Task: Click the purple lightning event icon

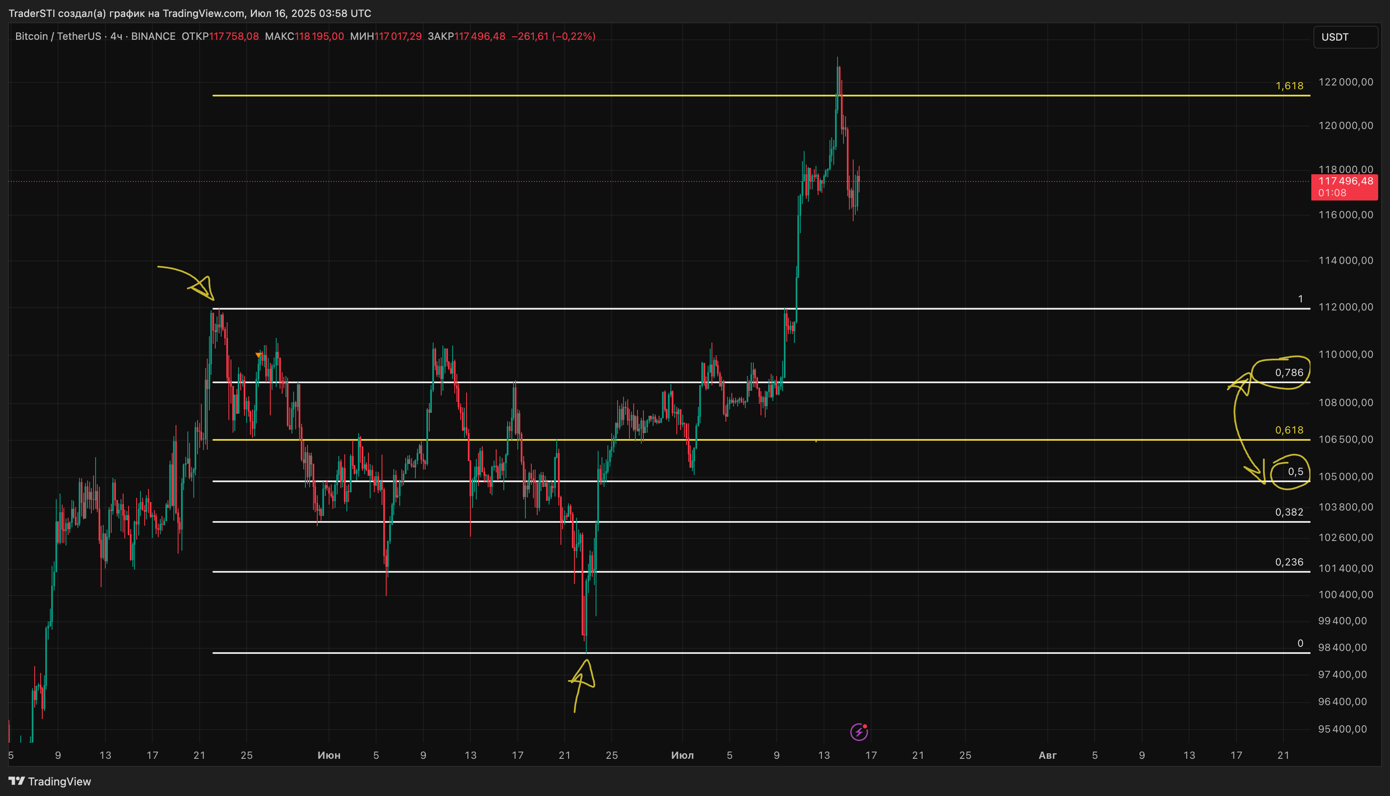Action: pos(859,731)
